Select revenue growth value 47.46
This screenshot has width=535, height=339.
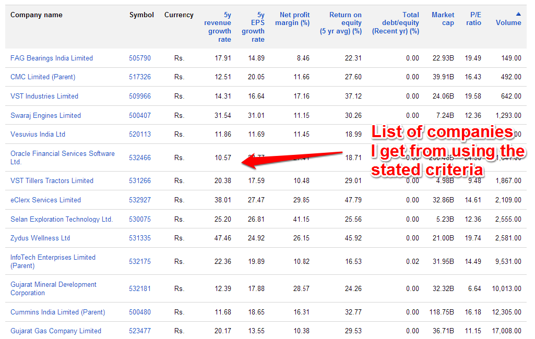click(x=223, y=238)
